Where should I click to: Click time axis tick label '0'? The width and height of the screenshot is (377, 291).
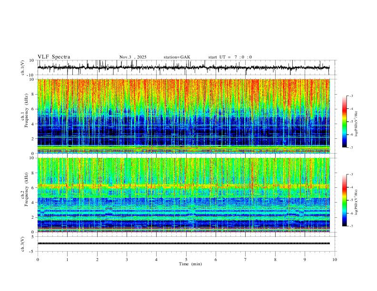pyautogui.click(x=38, y=260)
